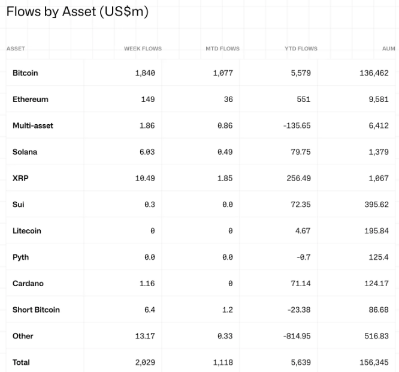Image resolution: width=399 pixels, height=372 pixels.
Task: Click the AUM column header
Action: [388, 49]
